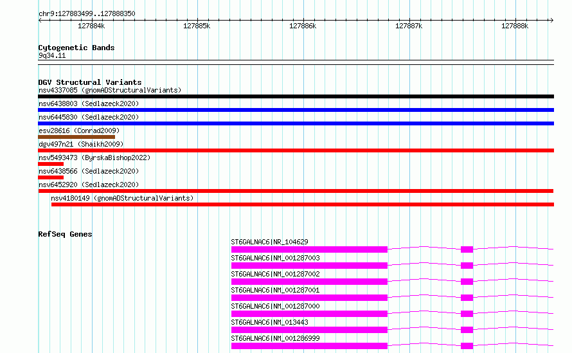Click the nsv5493473 (ByrskaBishop2022) label

point(94,158)
